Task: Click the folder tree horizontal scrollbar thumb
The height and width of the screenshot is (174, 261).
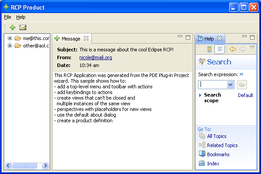Action: coord(24,165)
